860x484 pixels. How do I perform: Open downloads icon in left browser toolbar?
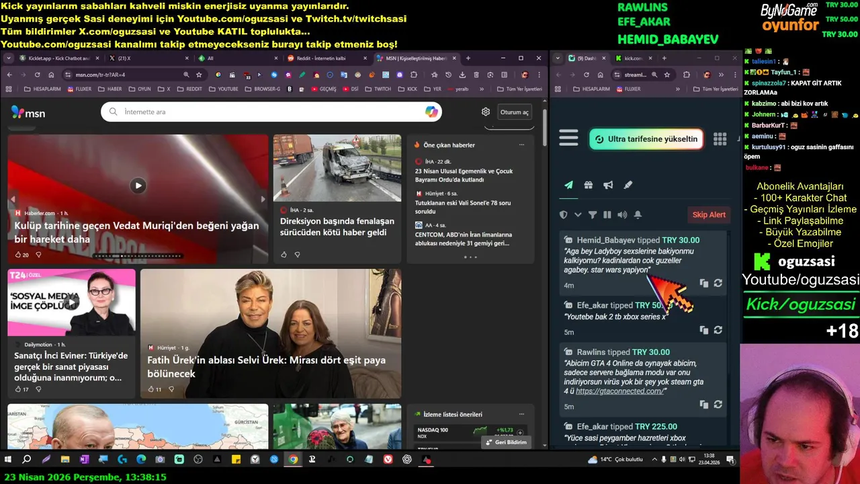point(462,75)
